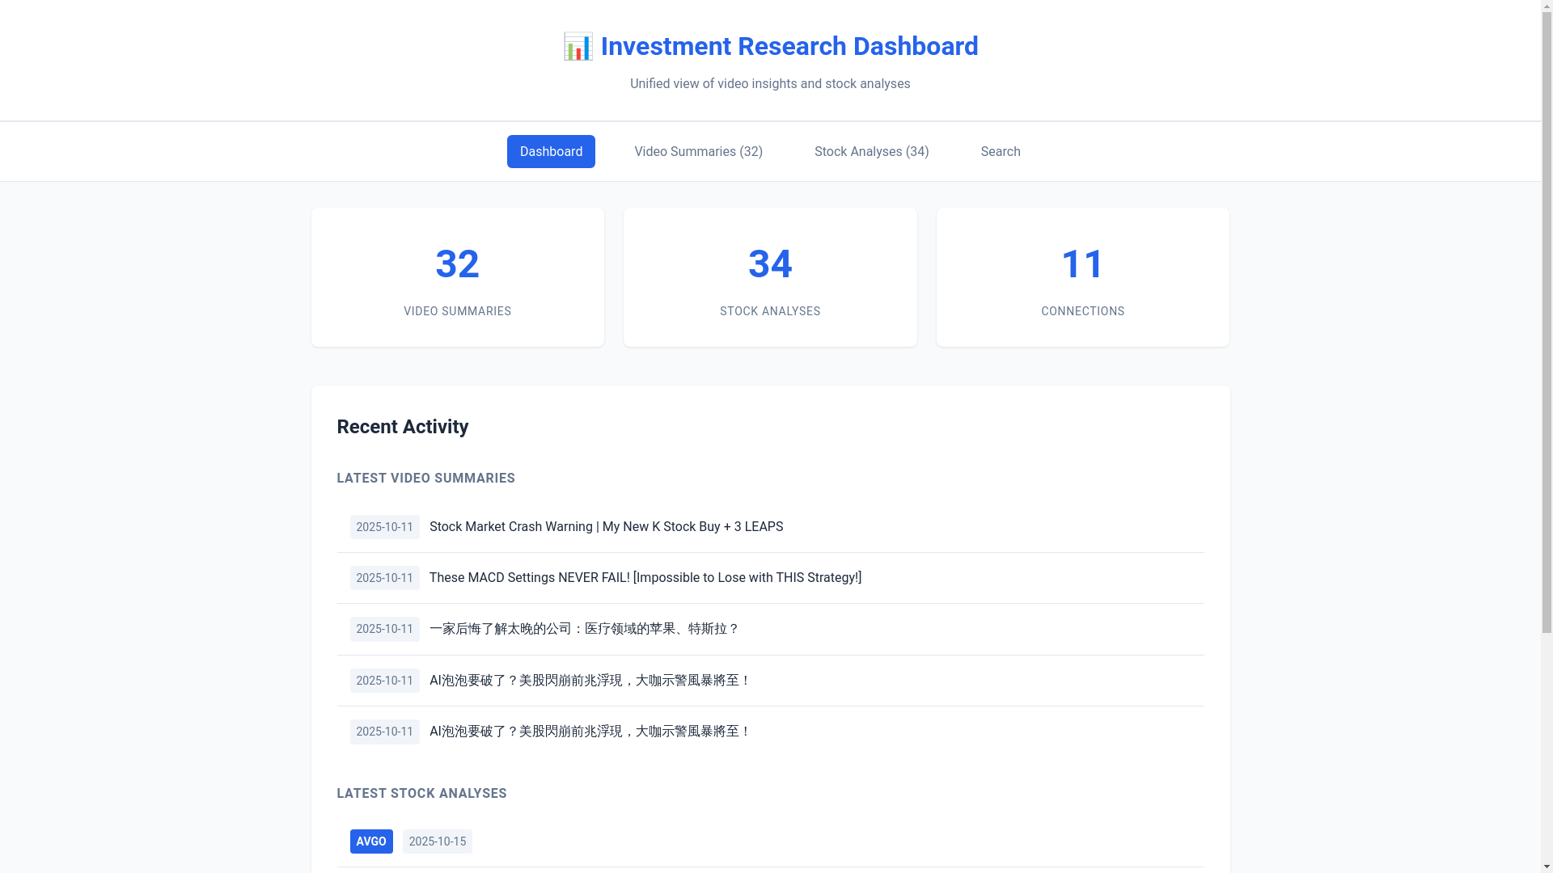Open the Dashboard tab
This screenshot has height=873, width=1553.
coord(551,152)
